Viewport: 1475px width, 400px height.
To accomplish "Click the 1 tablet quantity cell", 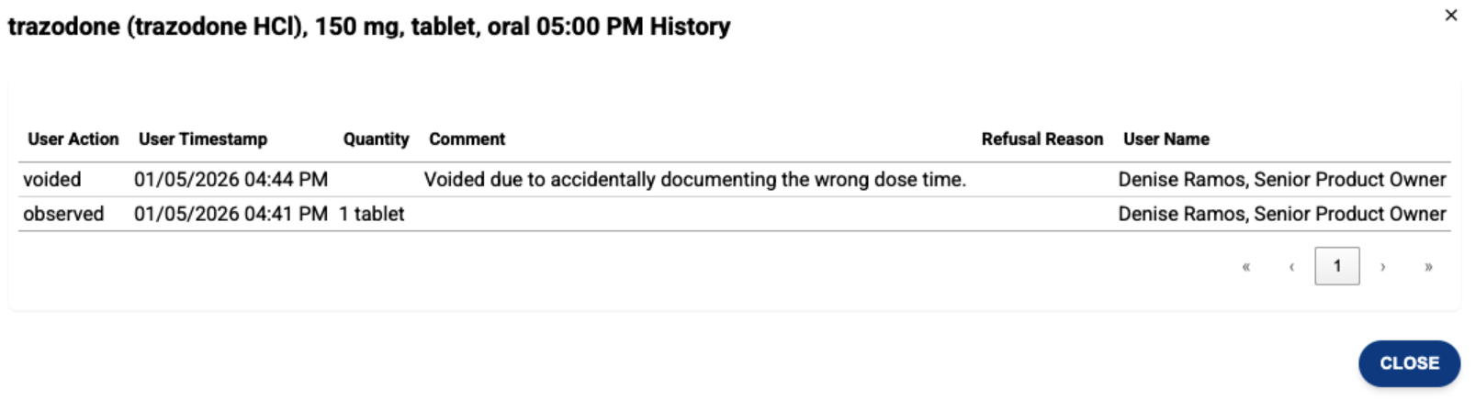I will (372, 214).
